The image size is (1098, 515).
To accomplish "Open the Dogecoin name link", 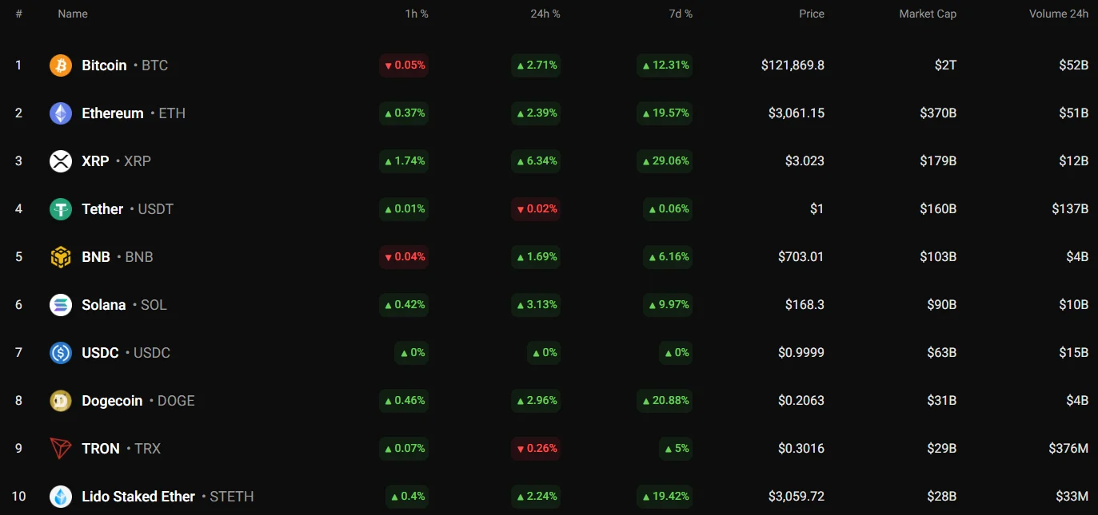I will coord(112,401).
